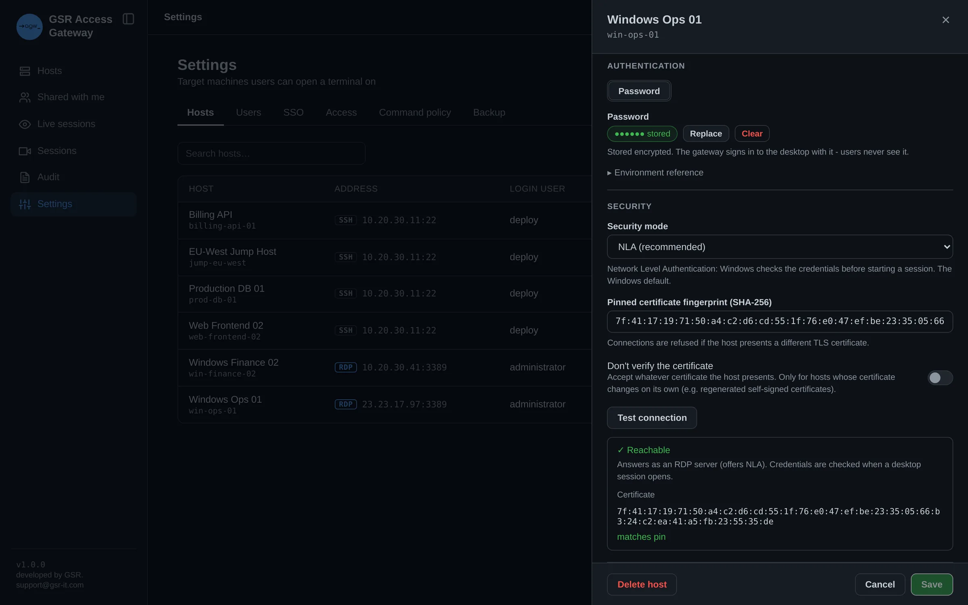Click the Delete host button
968x605 pixels.
click(x=642, y=584)
